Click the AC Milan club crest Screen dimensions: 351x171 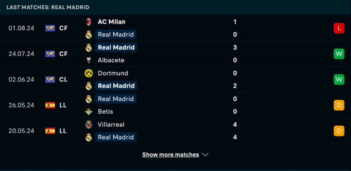click(89, 22)
